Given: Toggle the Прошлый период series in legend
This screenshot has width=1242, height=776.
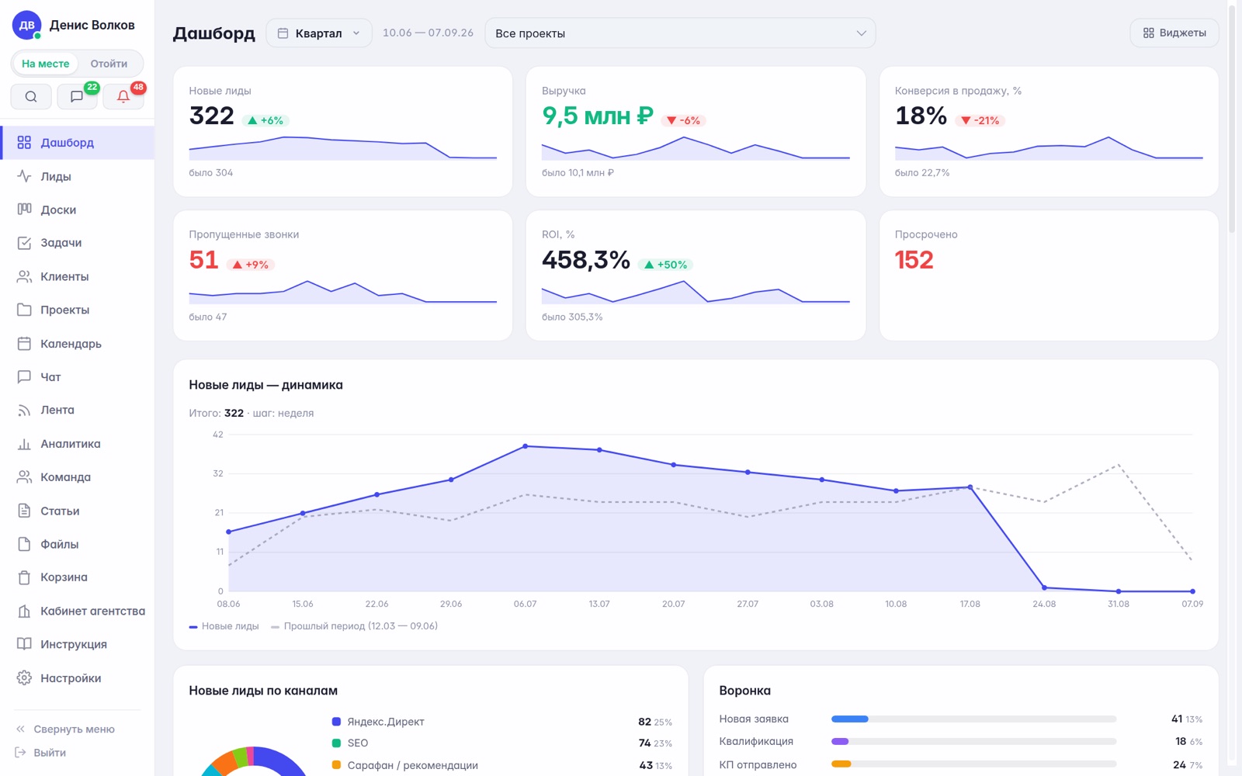Looking at the screenshot, I should point(355,626).
